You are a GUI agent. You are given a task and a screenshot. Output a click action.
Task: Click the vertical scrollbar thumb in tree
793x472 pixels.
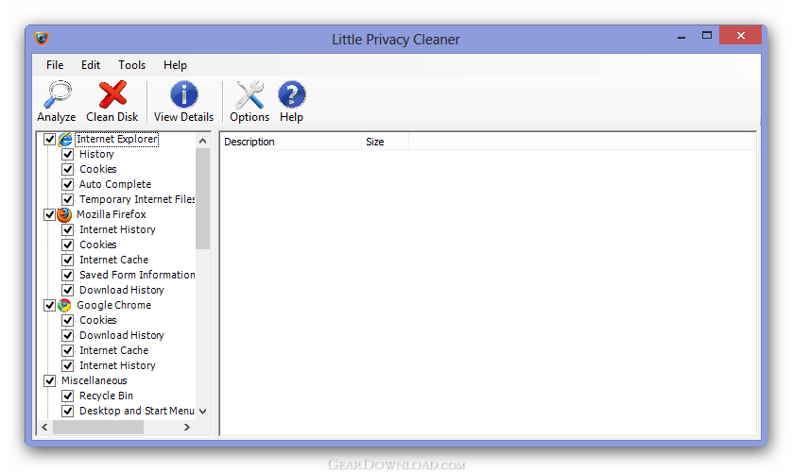[203, 198]
